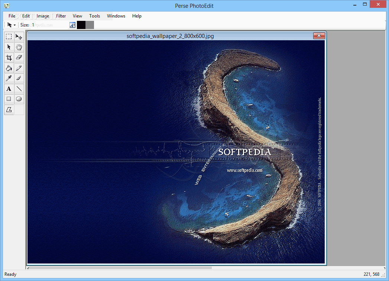The image size is (389, 281).
Task: Choose the Eyedropper color picker tool
Action: tap(9, 78)
